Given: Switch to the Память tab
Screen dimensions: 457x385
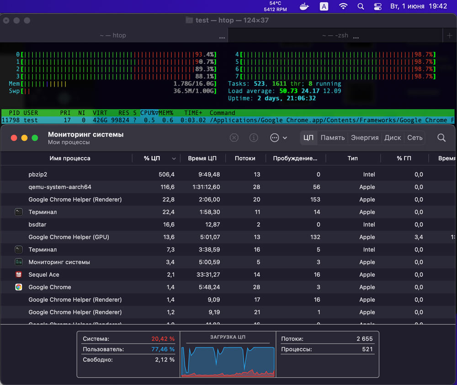Looking at the screenshot, I should pos(332,138).
